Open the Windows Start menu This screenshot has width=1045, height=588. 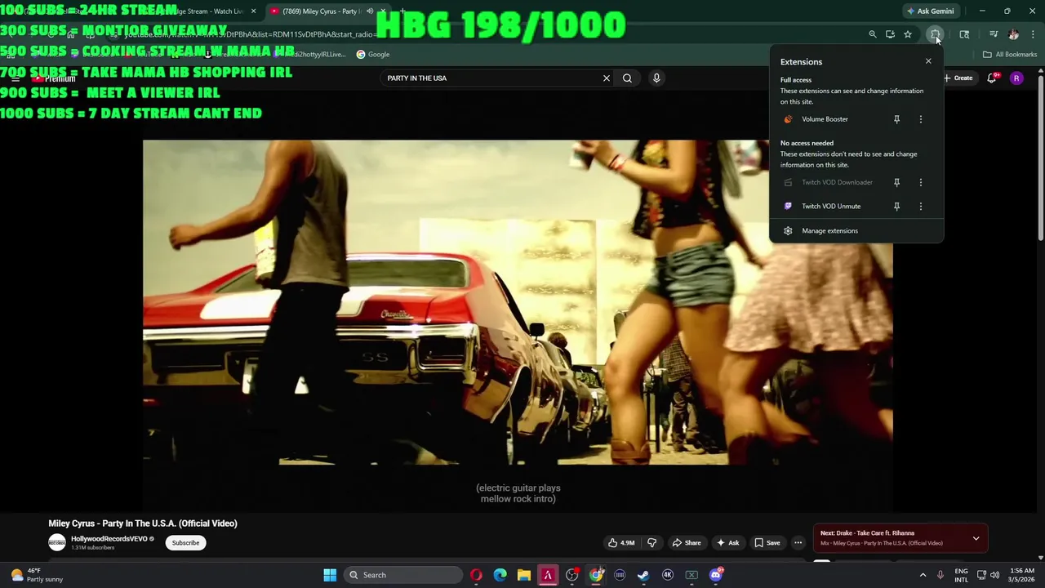[x=330, y=575]
